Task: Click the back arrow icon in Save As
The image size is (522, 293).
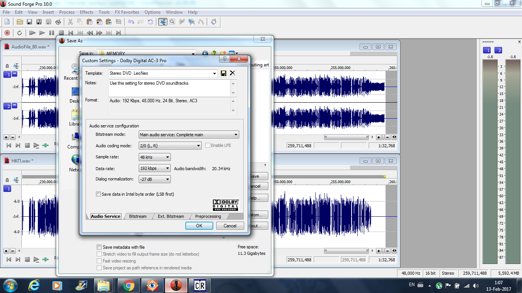Action: coord(205,53)
